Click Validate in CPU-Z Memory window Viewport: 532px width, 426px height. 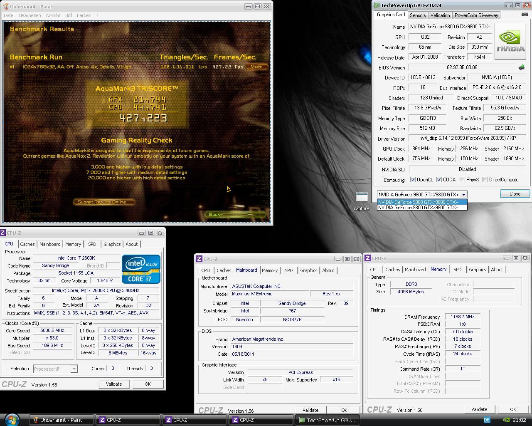[479, 409]
